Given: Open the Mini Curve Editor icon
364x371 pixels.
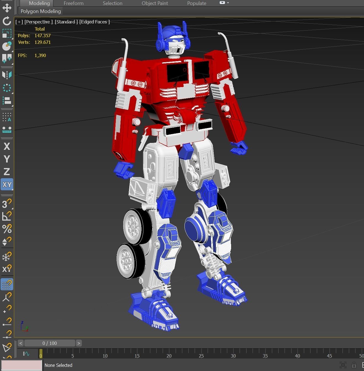Looking at the screenshot, I should pos(26,354).
